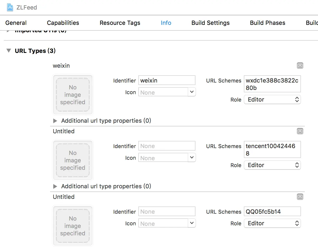Click the ZLFeed project file icon
Viewport: 318px width, 247px height.
tap(10, 7)
